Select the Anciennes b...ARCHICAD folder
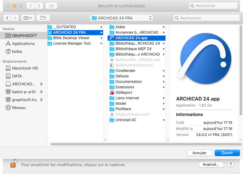The width and height of the screenshot is (243, 174). tap(137, 32)
